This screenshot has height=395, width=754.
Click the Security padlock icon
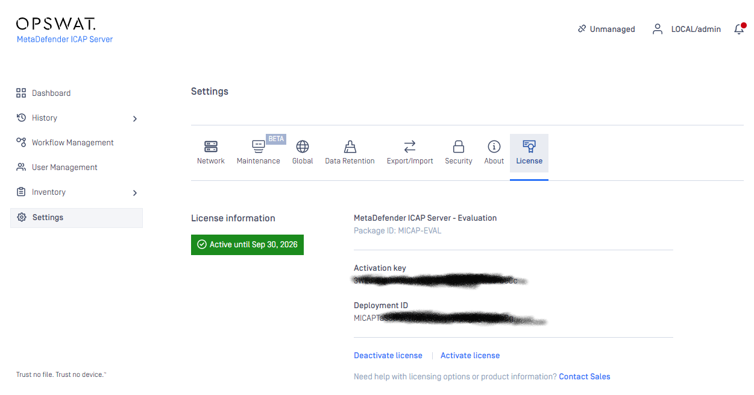pyautogui.click(x=459, y=147)
